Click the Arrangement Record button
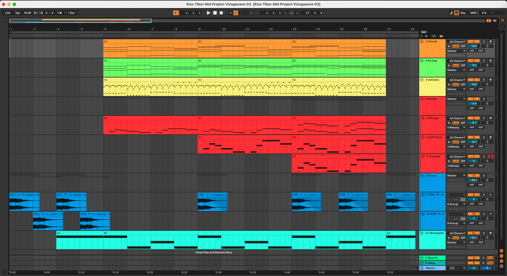Viewport: 507px width, 276px height. [x=221, y=13]
